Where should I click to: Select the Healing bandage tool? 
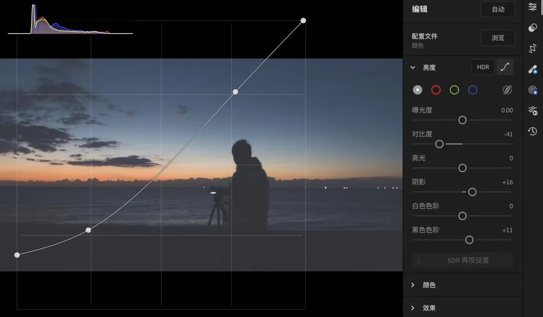tap(532, 69)
